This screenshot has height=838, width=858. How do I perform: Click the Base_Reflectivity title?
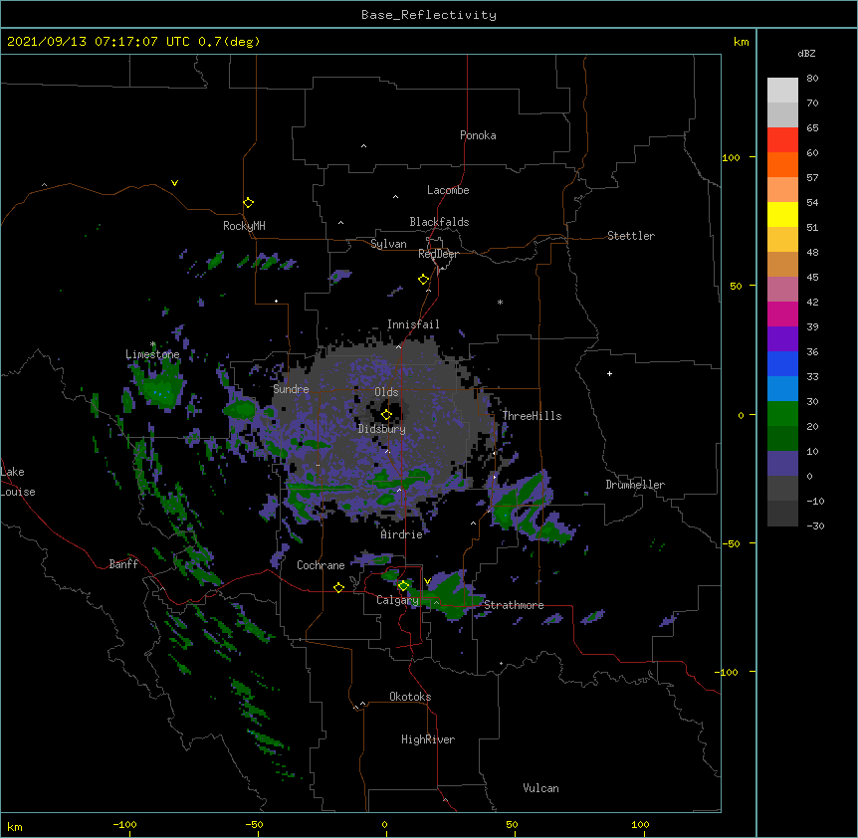(429, 15)
